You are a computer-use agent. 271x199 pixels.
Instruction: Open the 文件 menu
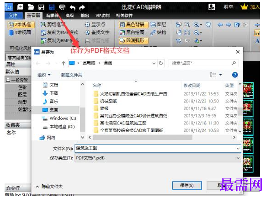(x=13, y=16)
